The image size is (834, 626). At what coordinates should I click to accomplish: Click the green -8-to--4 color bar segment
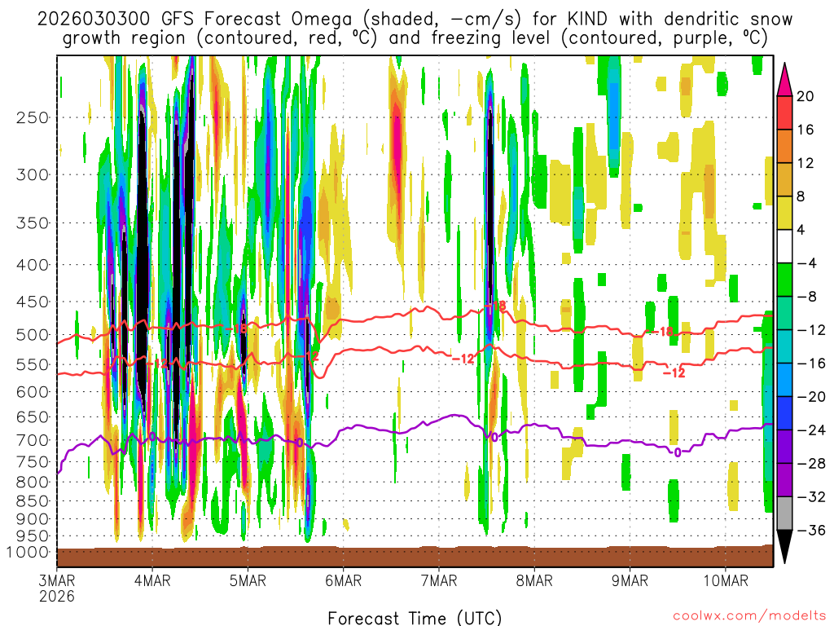point(784,280)
